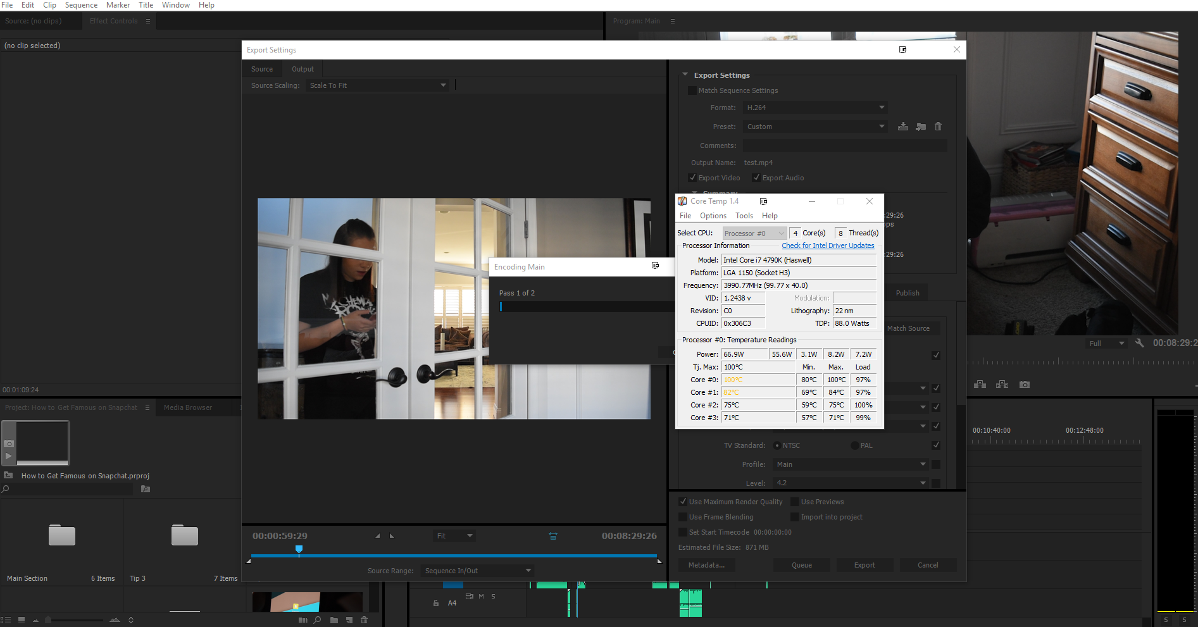This screenshot has height=627, width=1198.
Task: Click the Find magnifier icon in Project panel footer
Action: tap(318, 620)
